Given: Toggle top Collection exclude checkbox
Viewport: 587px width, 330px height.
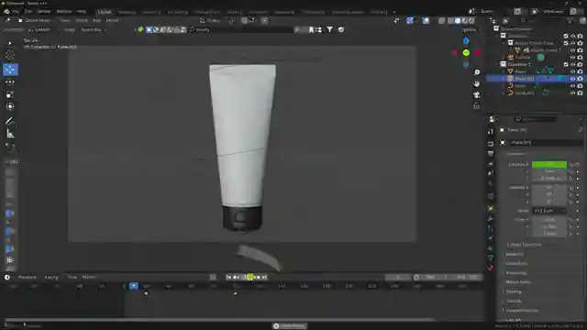Looking at the screenshot, I should [x=566, y=36].
